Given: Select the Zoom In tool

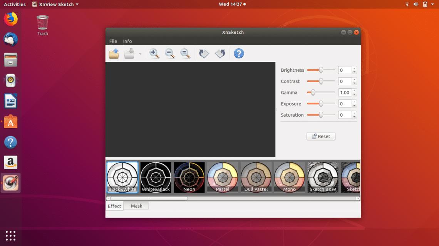Looking at the screenshot, I should [154, 53].
